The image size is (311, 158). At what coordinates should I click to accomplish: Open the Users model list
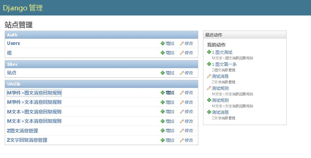coord(14,43)
